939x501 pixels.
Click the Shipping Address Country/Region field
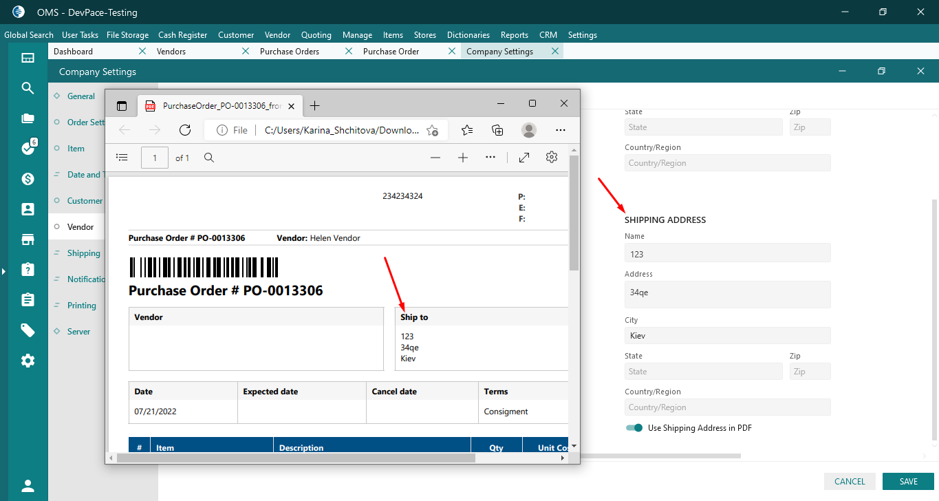click(x=727, y=407)
